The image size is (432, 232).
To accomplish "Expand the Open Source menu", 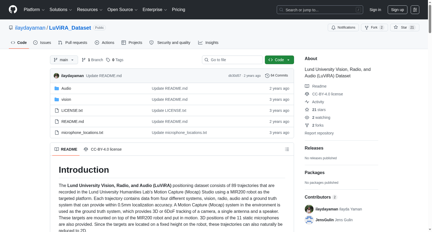I will [123, 10].
